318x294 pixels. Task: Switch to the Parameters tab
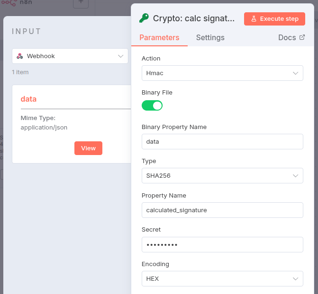coord(159,37)
